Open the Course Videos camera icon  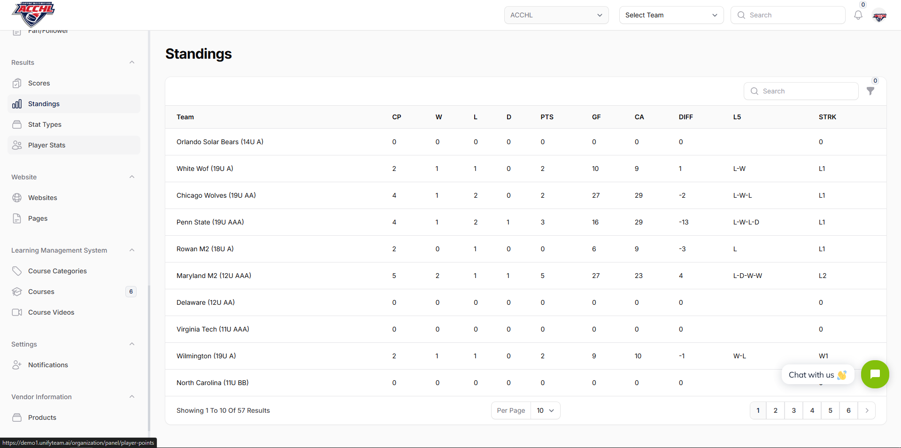click(17, 312)
